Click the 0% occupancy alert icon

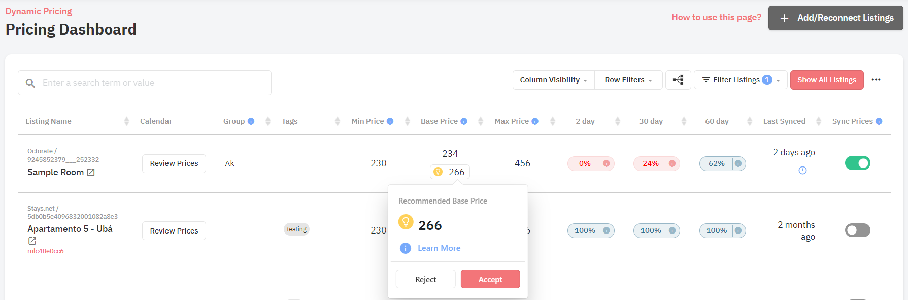(607, 163)
